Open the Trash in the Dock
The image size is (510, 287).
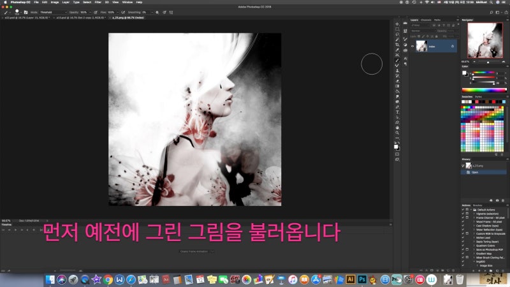[x=460, y=279]
